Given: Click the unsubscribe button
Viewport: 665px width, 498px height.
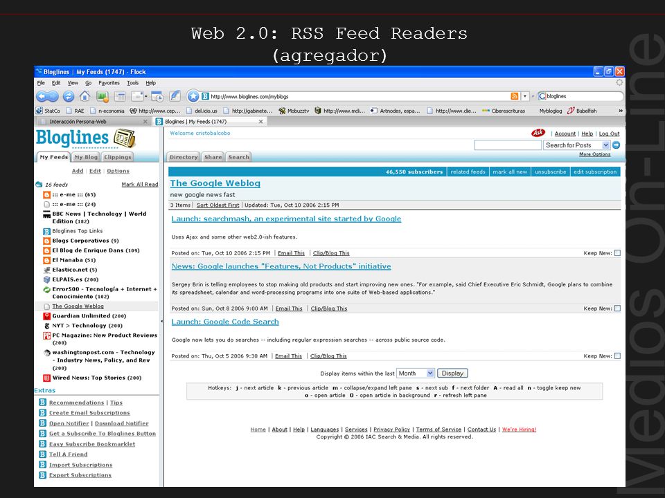Looking at the screenshot, I should point(550,172).
